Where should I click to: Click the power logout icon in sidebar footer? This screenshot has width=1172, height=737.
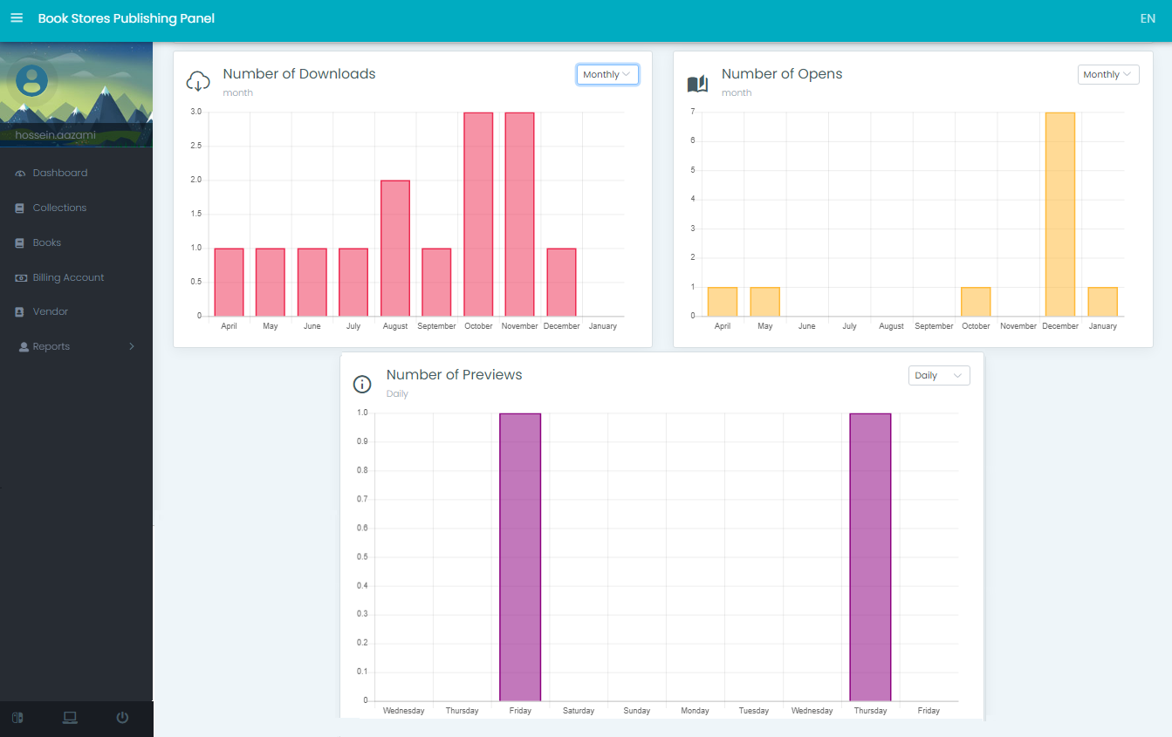(122, 718)
